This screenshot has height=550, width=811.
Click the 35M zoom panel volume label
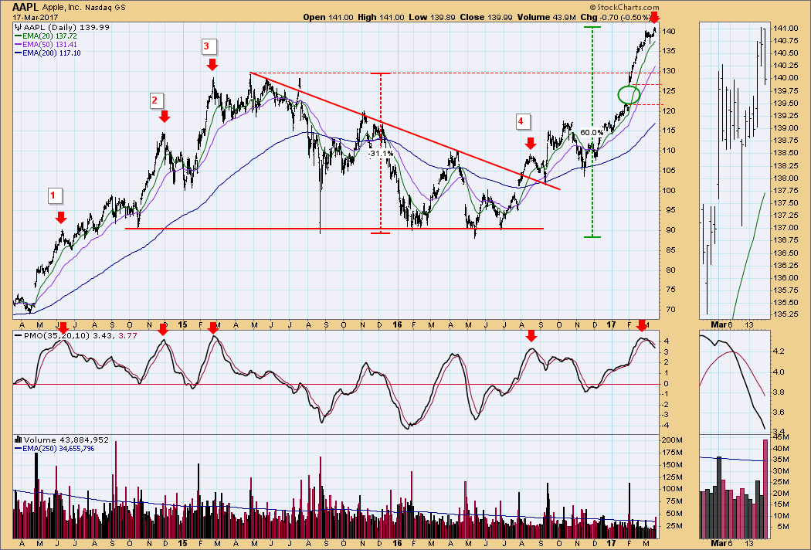pyautogui.click(x=781, y=460)
